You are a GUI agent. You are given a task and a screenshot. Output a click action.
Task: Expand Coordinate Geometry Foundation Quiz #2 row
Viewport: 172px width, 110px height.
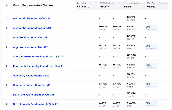click(x=7, y=66)
